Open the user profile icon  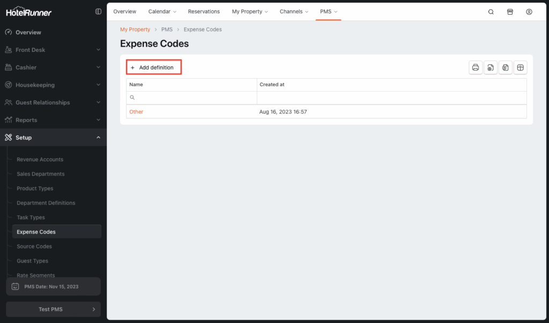click(529, 12)
